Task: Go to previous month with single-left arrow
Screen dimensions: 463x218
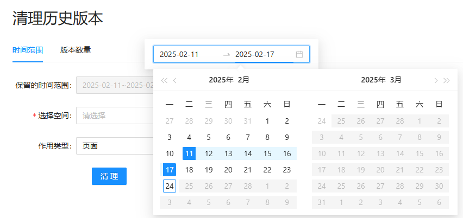Action: (x=175, y=81)
